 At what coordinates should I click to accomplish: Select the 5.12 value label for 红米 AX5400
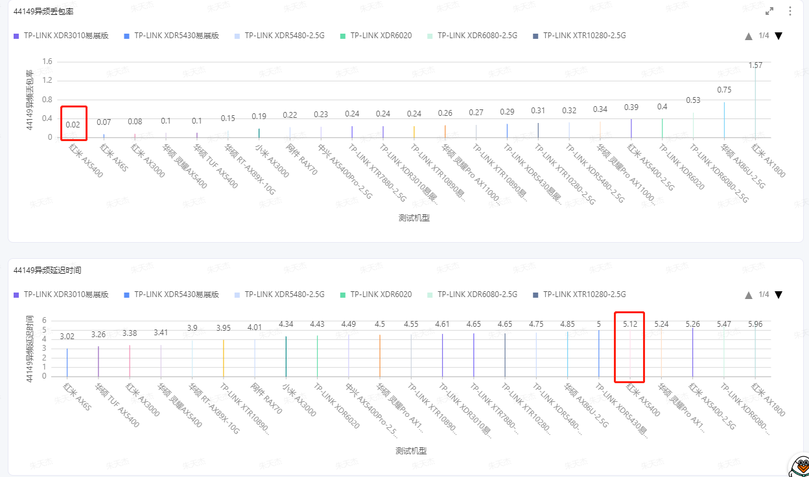(630, 324)
